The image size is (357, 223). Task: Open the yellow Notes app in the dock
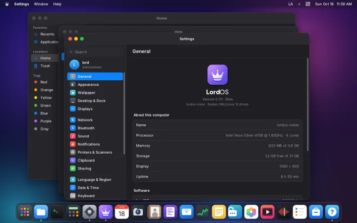[219, 212]
